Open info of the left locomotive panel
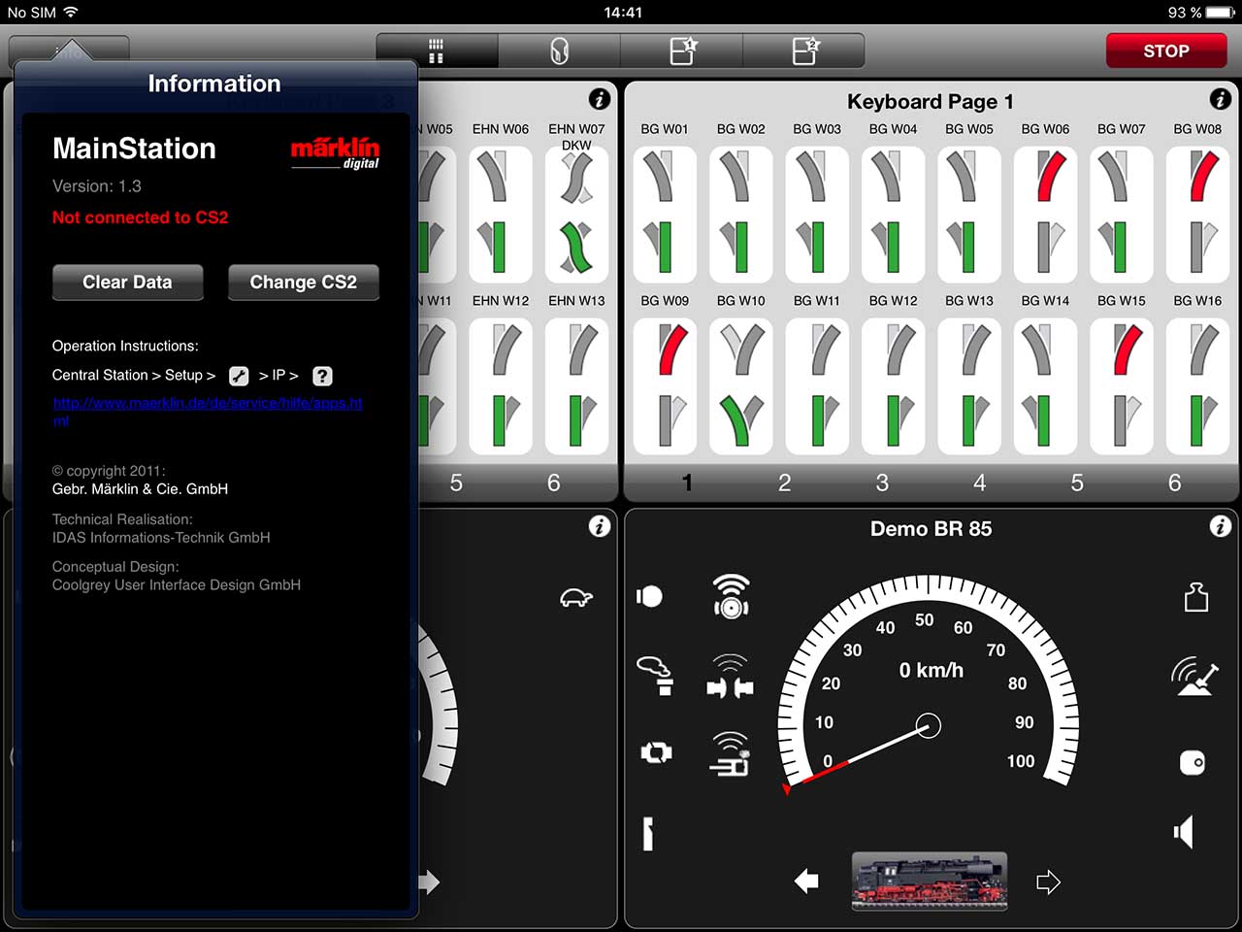Screen dimensions: 1242x932 (x=600, y=526)
